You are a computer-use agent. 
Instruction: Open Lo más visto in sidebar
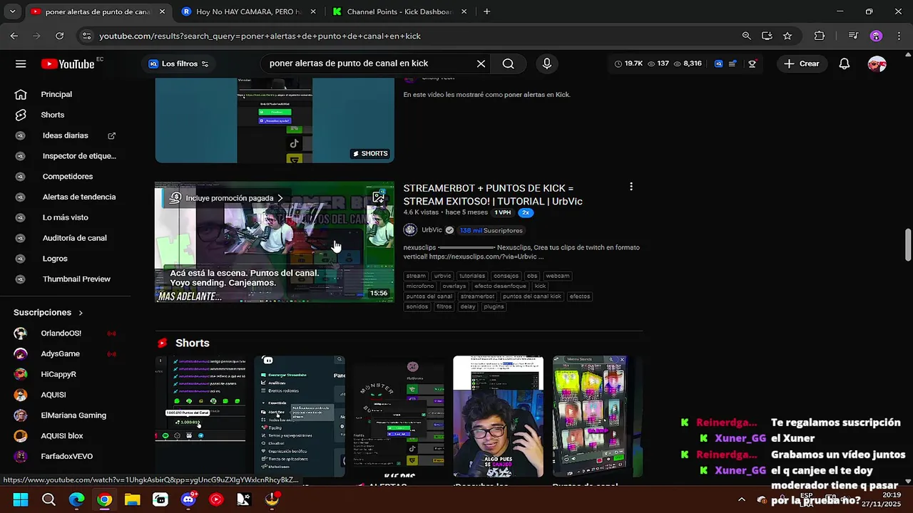(x=65, y=217)
